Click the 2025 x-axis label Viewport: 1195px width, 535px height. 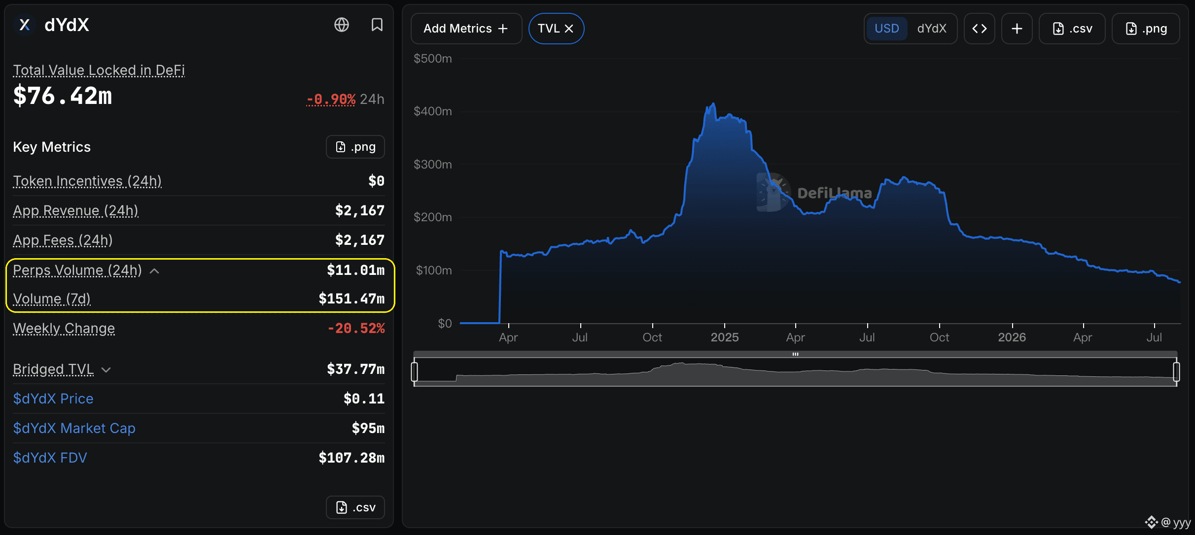tap(725, 337)
